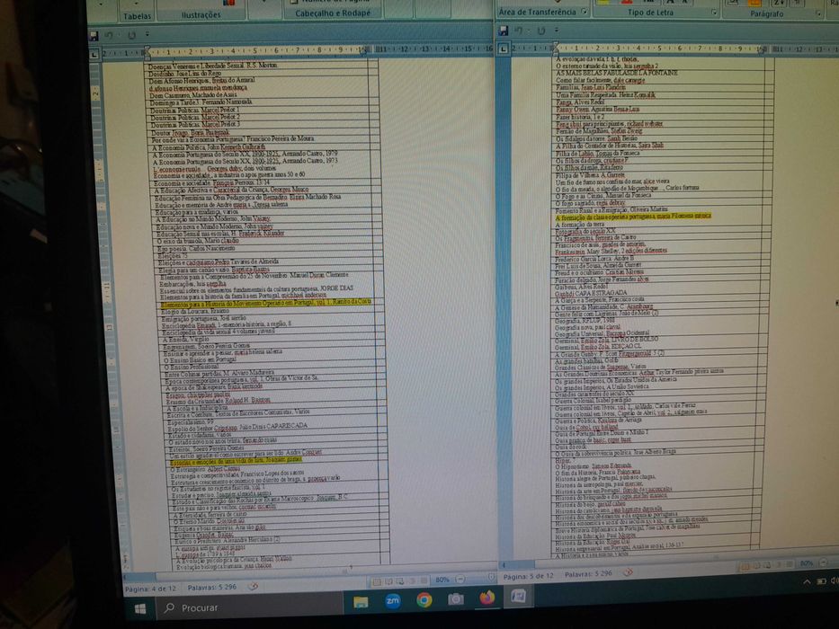839x629 pixels.
Task: Click row 'O Estrangeiro Albert Camus'
Action: click(205, 469)
